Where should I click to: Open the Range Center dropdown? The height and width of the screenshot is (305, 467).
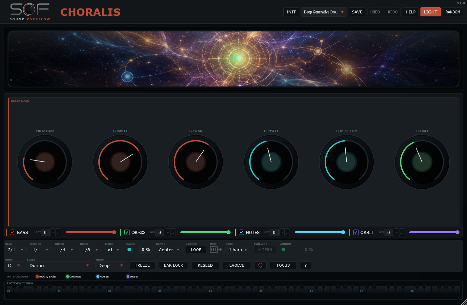pyautogui.click(x=169, y=250)
